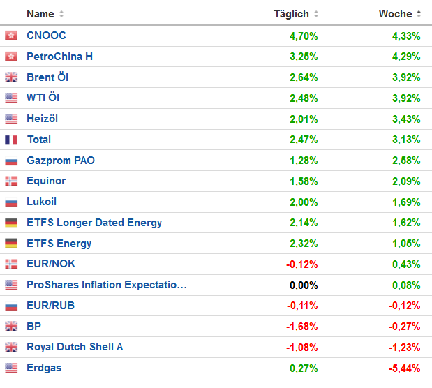432x388 pixels.
Task: Open the EUR/RUB link
Action: coord(51,306)
